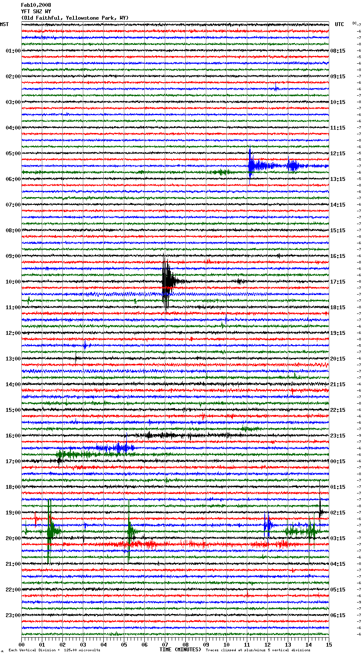This screenshot has height=656, width=363.
Task: Select the '21:00' MST time label
Action: pyautogui.click(x=13, y=564)
